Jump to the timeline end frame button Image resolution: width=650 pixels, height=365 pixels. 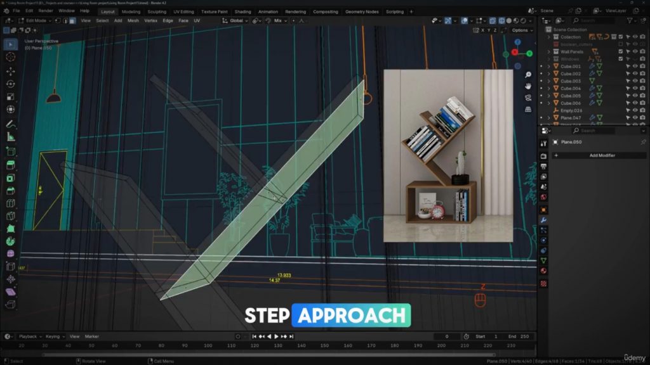(291, 336)
